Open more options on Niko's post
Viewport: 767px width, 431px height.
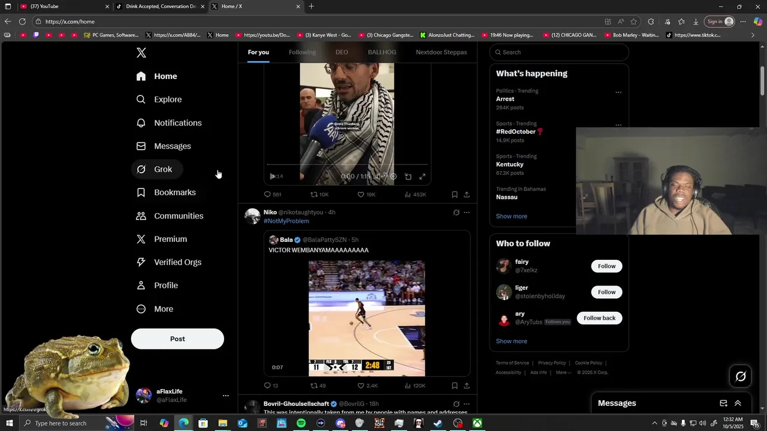[467, 213]
